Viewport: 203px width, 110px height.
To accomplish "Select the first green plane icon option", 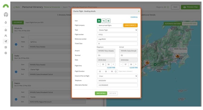I will pyautogui.click(x=99, y=21).
